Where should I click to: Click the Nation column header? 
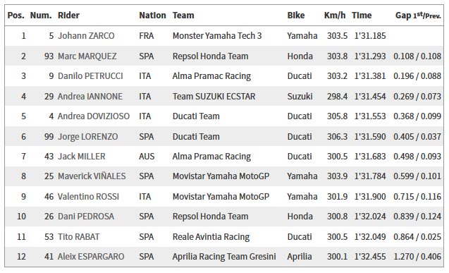tap(152, 16)
